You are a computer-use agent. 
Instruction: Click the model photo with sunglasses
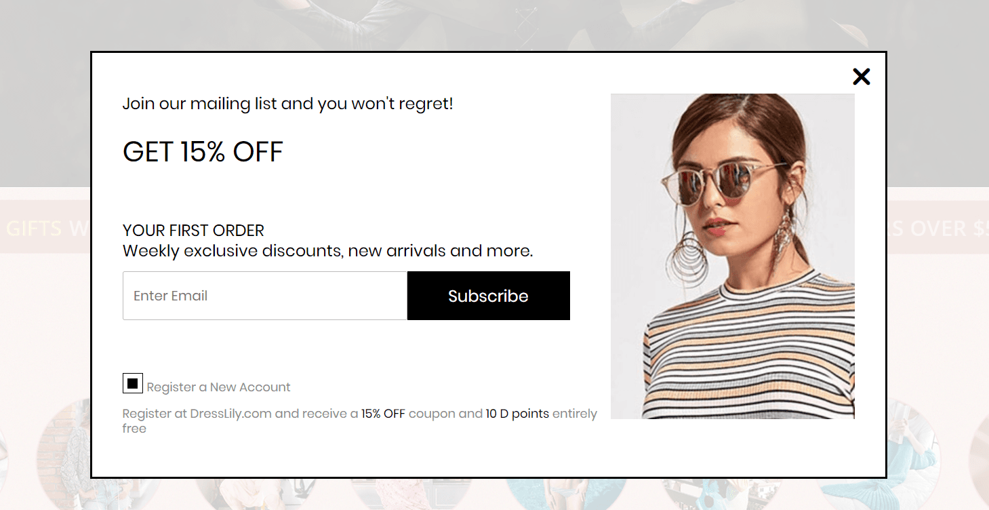pyautogui.click(x=732, y=256)
